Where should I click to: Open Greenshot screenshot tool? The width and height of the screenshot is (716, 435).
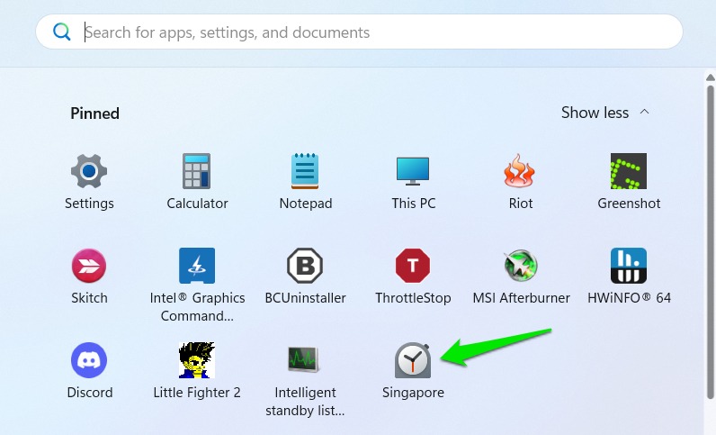(x=629, y=171)
